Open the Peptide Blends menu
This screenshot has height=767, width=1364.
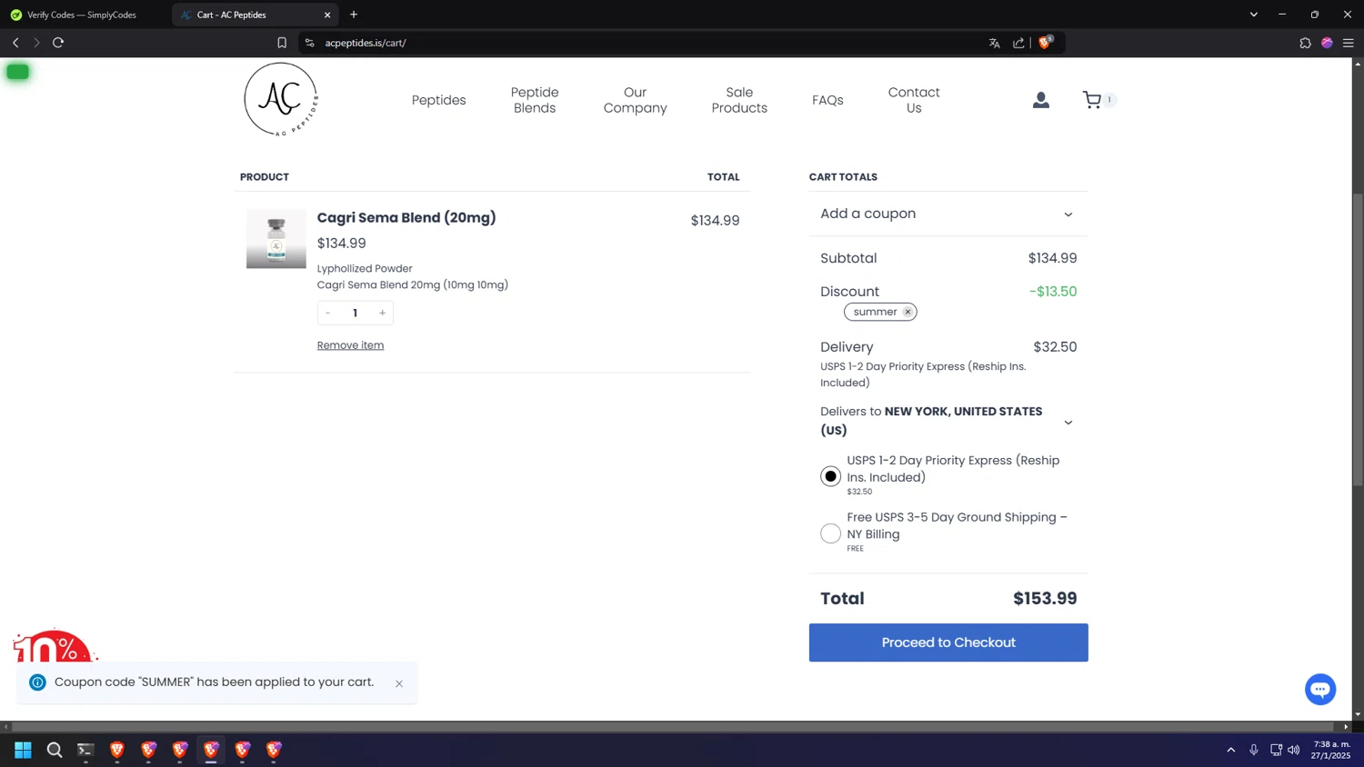[x=535, y=100]
